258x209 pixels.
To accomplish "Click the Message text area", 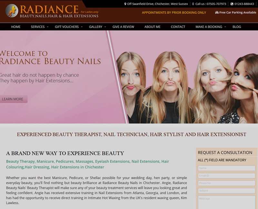I will pyautogui.click(x=226, y=202).
